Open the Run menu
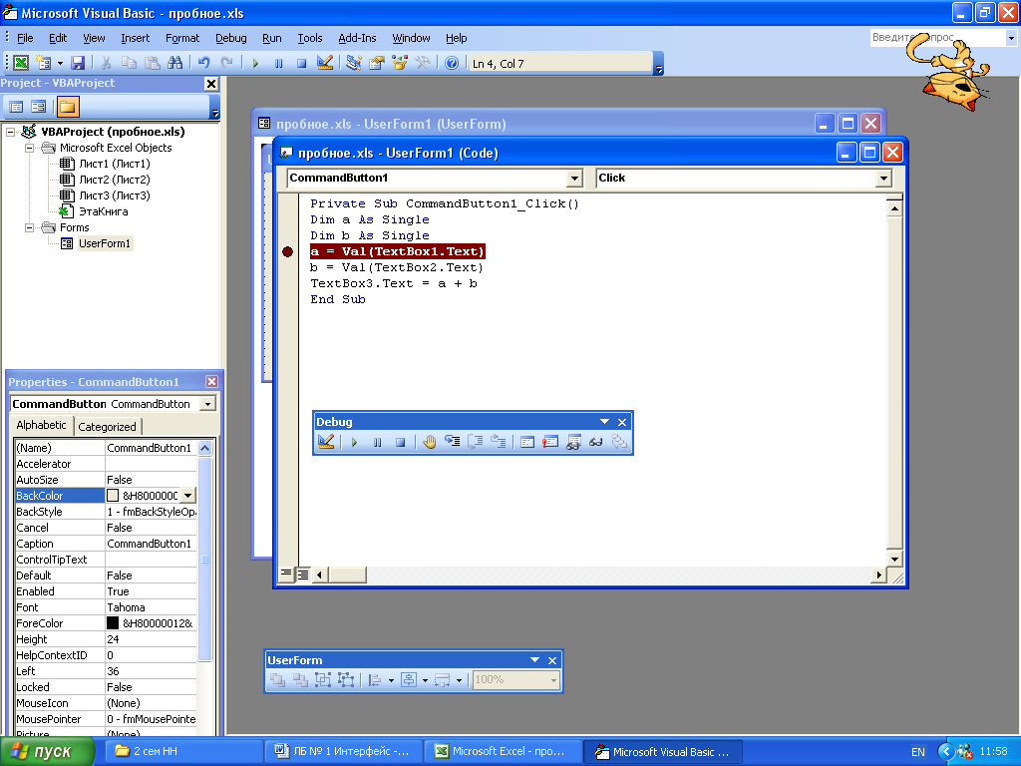The height and width of the screenshot is (766, 1021). pyautogui.click(x=271, y=38)
